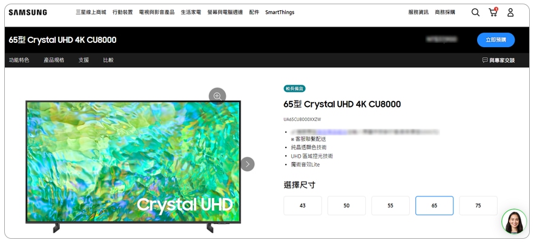Viewport: 534px width, 243px height.
Task: Open the 服務資訊 link
Action: pyautogui.click(x=418, y=12)
